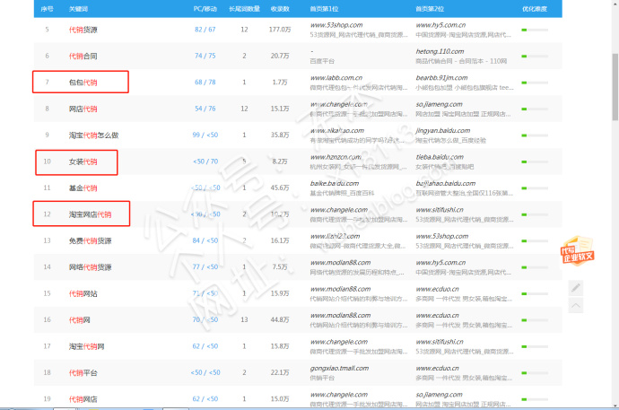Click www.modian88.com in the 代销网站 row
Image resolution: width=619 pixels, height=410 pixels.
tap(340, 289)
